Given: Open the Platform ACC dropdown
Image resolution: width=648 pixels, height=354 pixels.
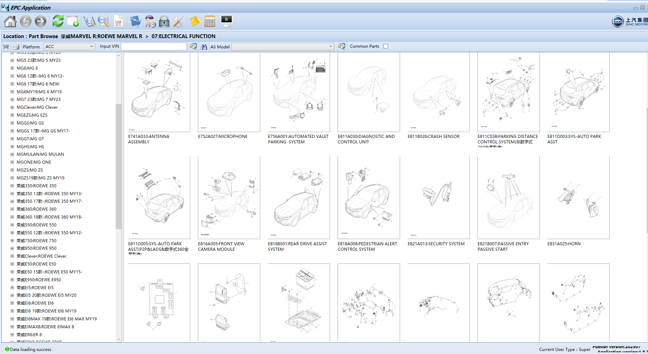Looking at the screenshot, I should [x=91, y=46].
